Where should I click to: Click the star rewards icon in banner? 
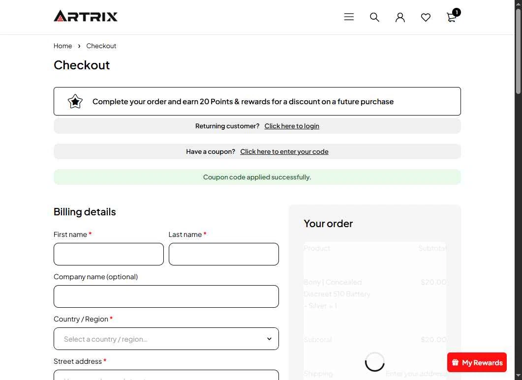75,101
